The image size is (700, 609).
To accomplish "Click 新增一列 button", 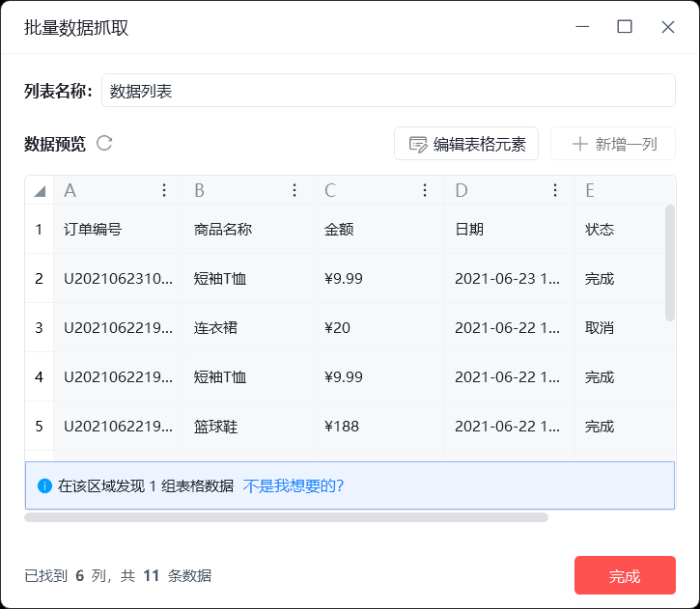I will [x=613, y=144].
